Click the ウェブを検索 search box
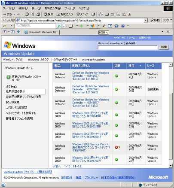The image size is (174, 188). pos(35,26)
